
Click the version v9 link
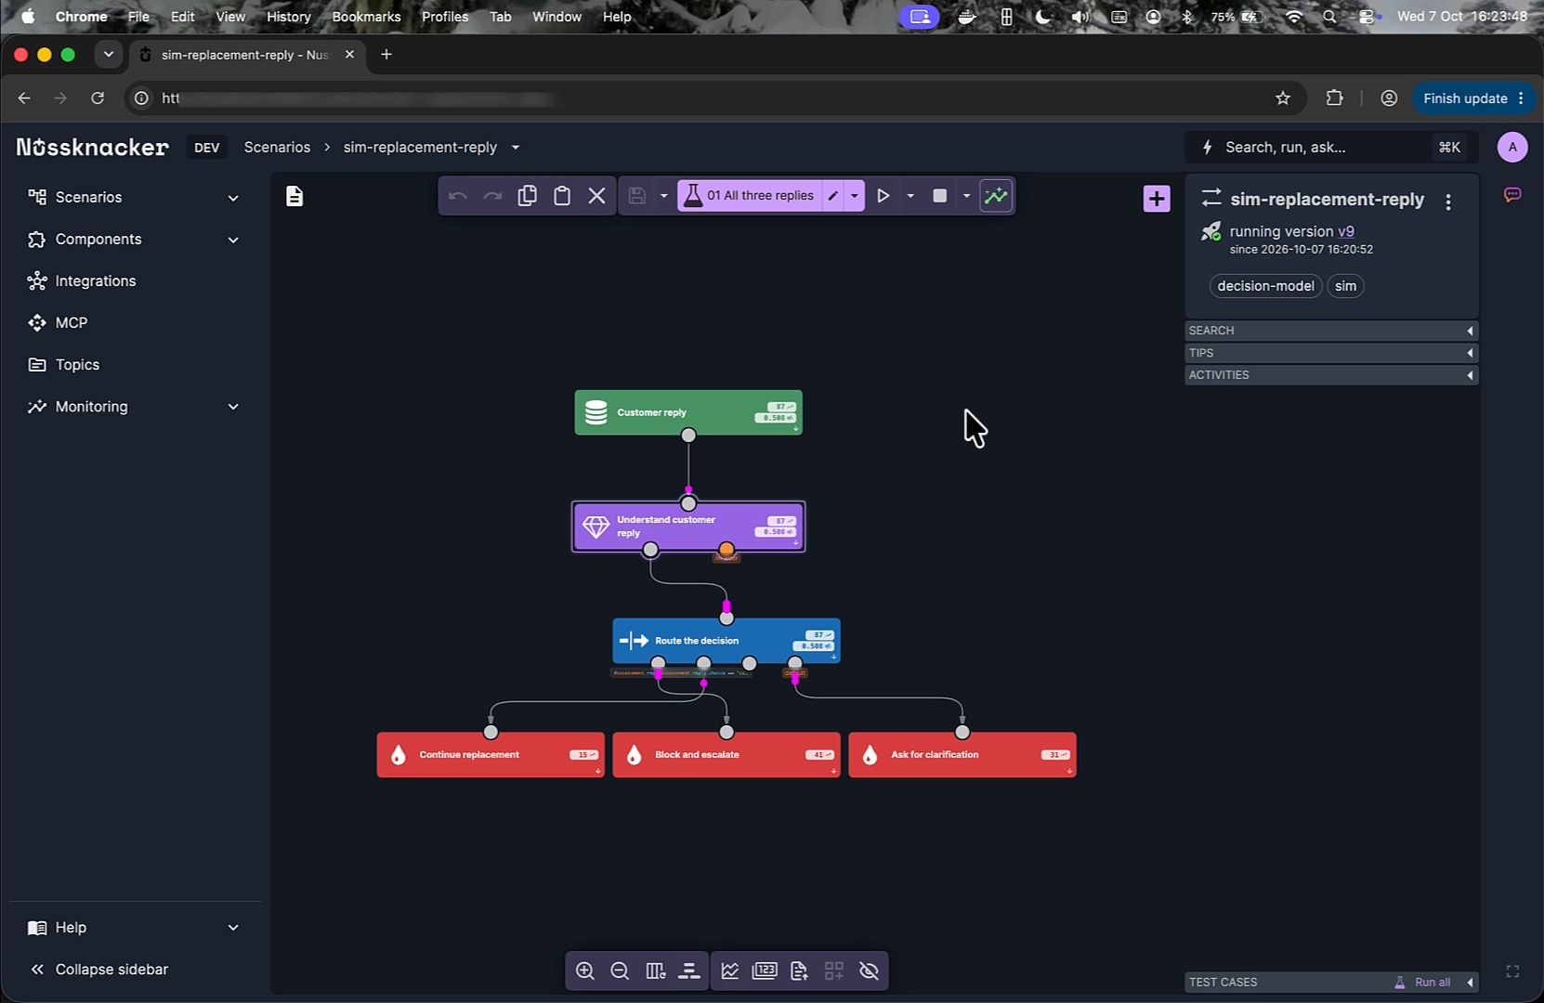pos(1345,231)
